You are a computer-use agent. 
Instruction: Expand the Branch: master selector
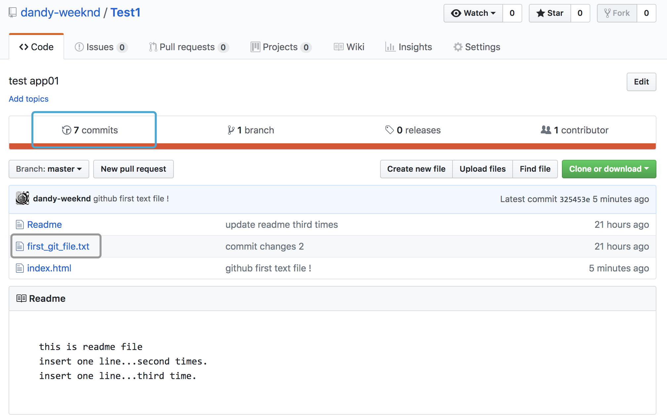click(x=49, y=169)
